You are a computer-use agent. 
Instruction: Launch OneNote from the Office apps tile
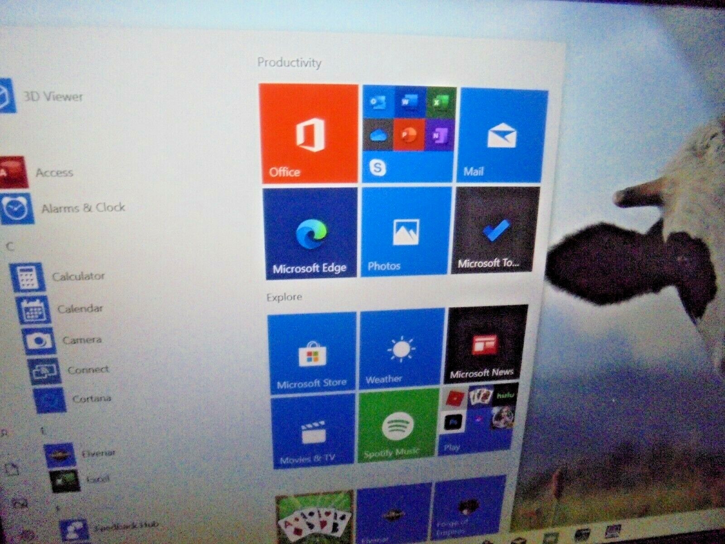coord(440,136)
